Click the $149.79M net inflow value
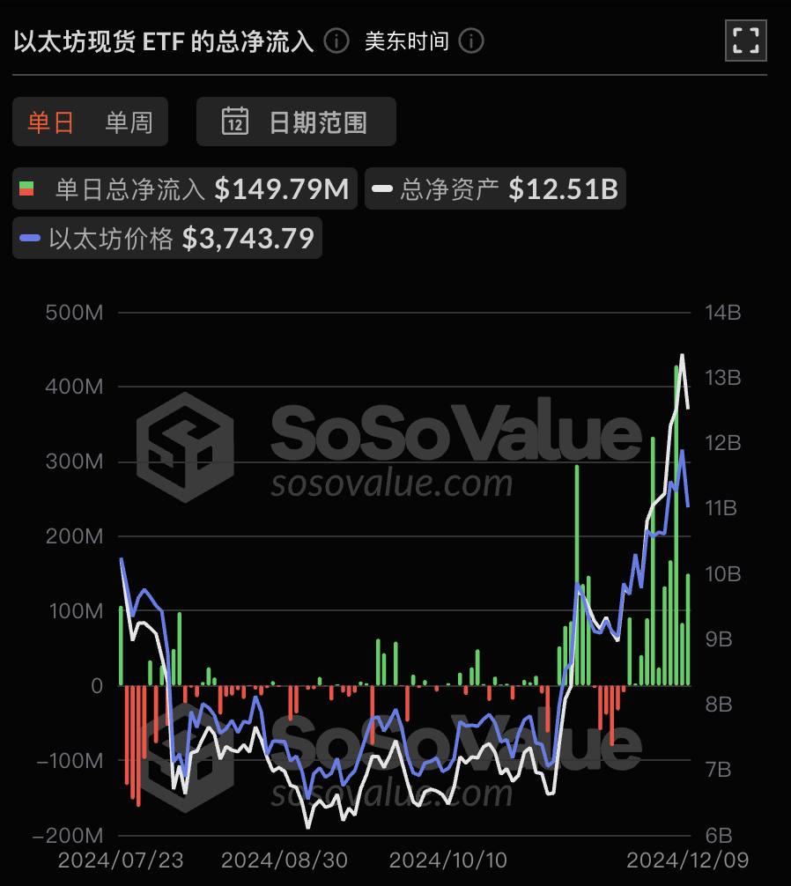 tap(282, 188)
